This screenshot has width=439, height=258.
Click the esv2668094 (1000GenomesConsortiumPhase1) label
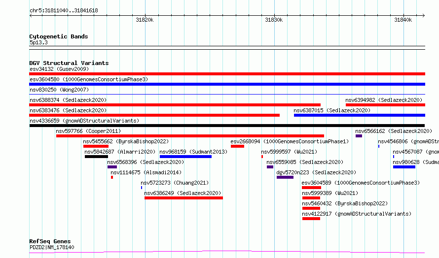(x=290, y=141)
